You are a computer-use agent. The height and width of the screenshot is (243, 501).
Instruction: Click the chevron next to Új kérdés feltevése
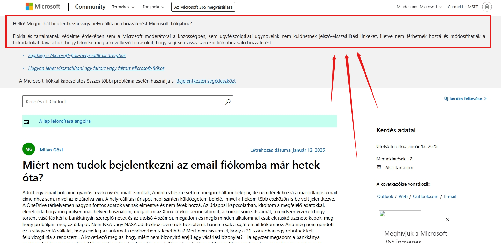coord(485,99)
